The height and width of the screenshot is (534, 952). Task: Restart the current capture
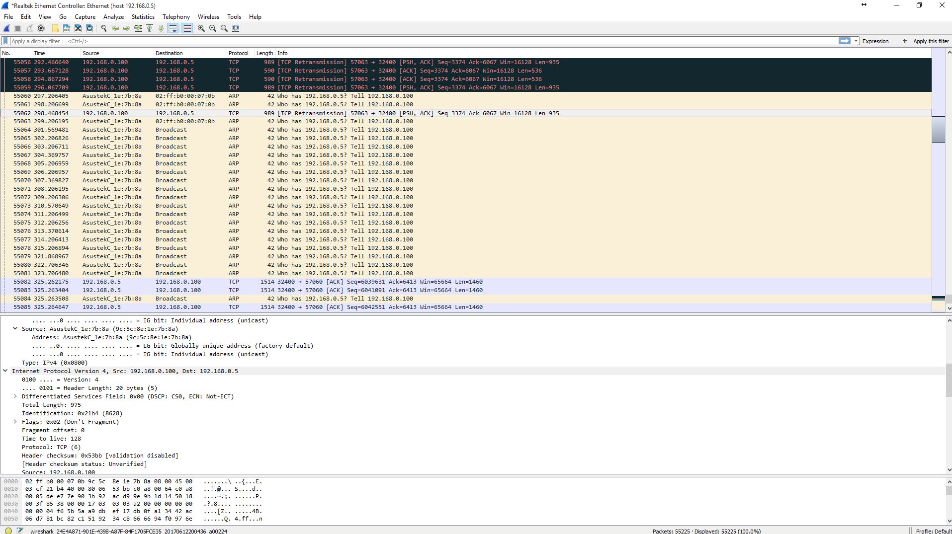29,28
